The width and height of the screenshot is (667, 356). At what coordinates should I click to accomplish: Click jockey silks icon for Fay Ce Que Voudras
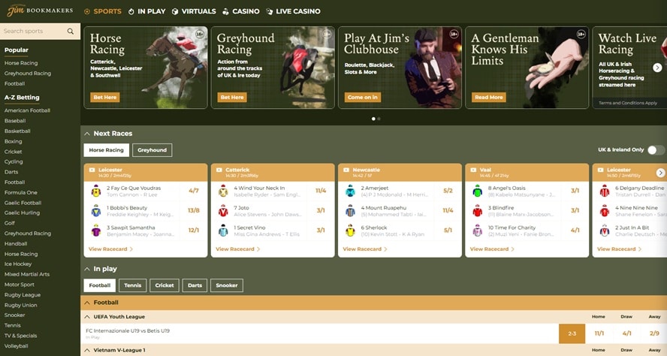click(x=96, y=191)
